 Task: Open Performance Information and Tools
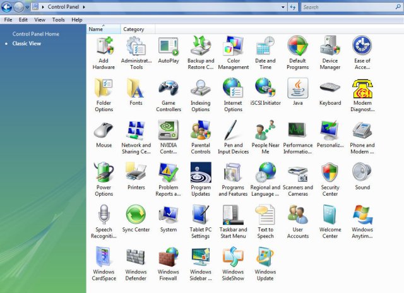pos(297,138)
